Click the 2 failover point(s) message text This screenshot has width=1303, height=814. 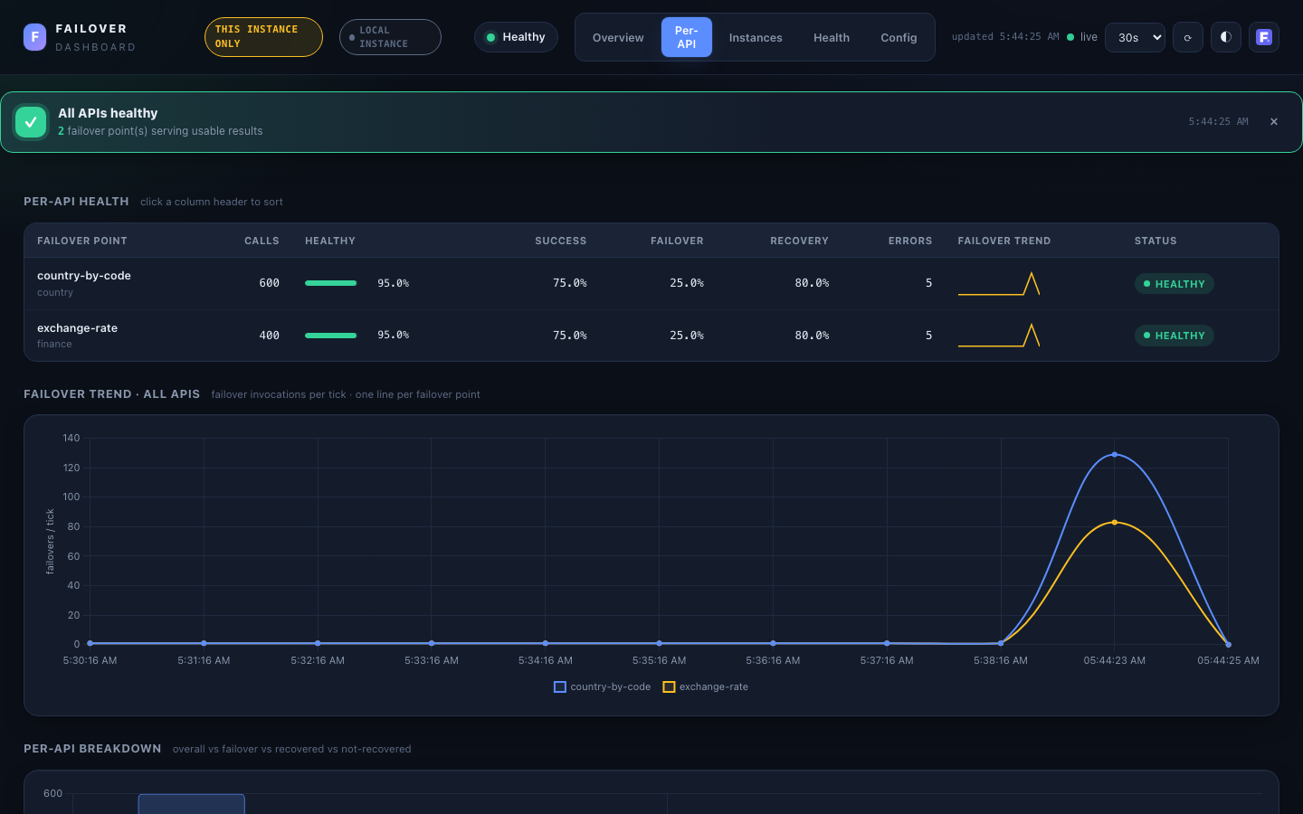pyautogui.click(x=160, y=131)
